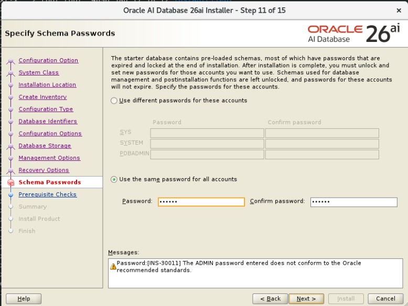
Task: Click the Specify Schema Passwords heading
Action: [60, 34]
